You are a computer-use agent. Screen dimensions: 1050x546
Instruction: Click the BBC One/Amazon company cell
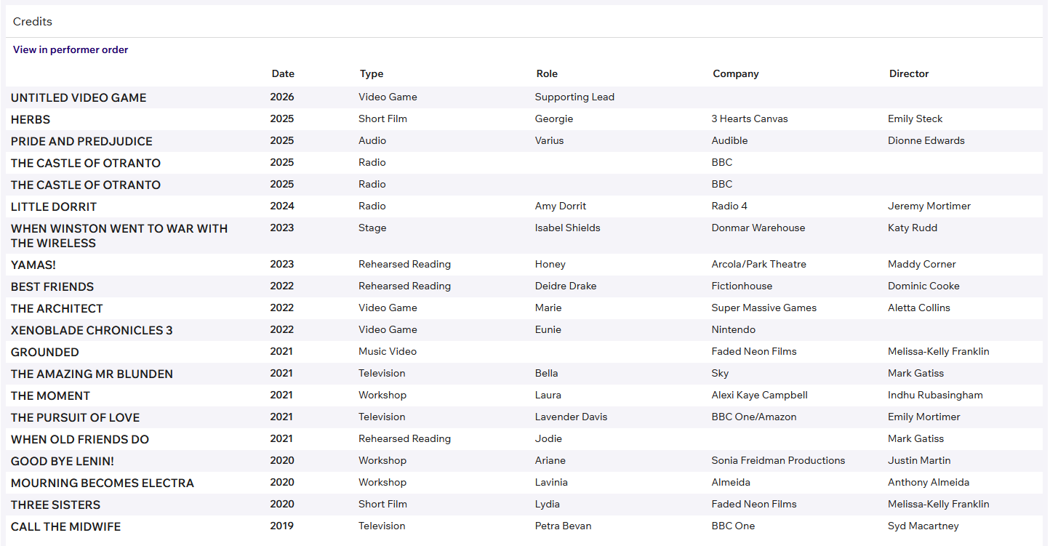[754, 417]
